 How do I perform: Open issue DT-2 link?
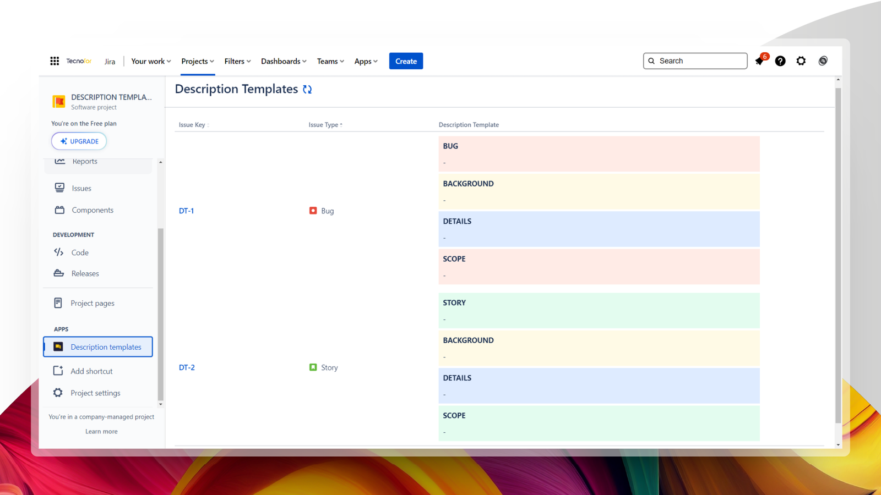pos(187,367)
